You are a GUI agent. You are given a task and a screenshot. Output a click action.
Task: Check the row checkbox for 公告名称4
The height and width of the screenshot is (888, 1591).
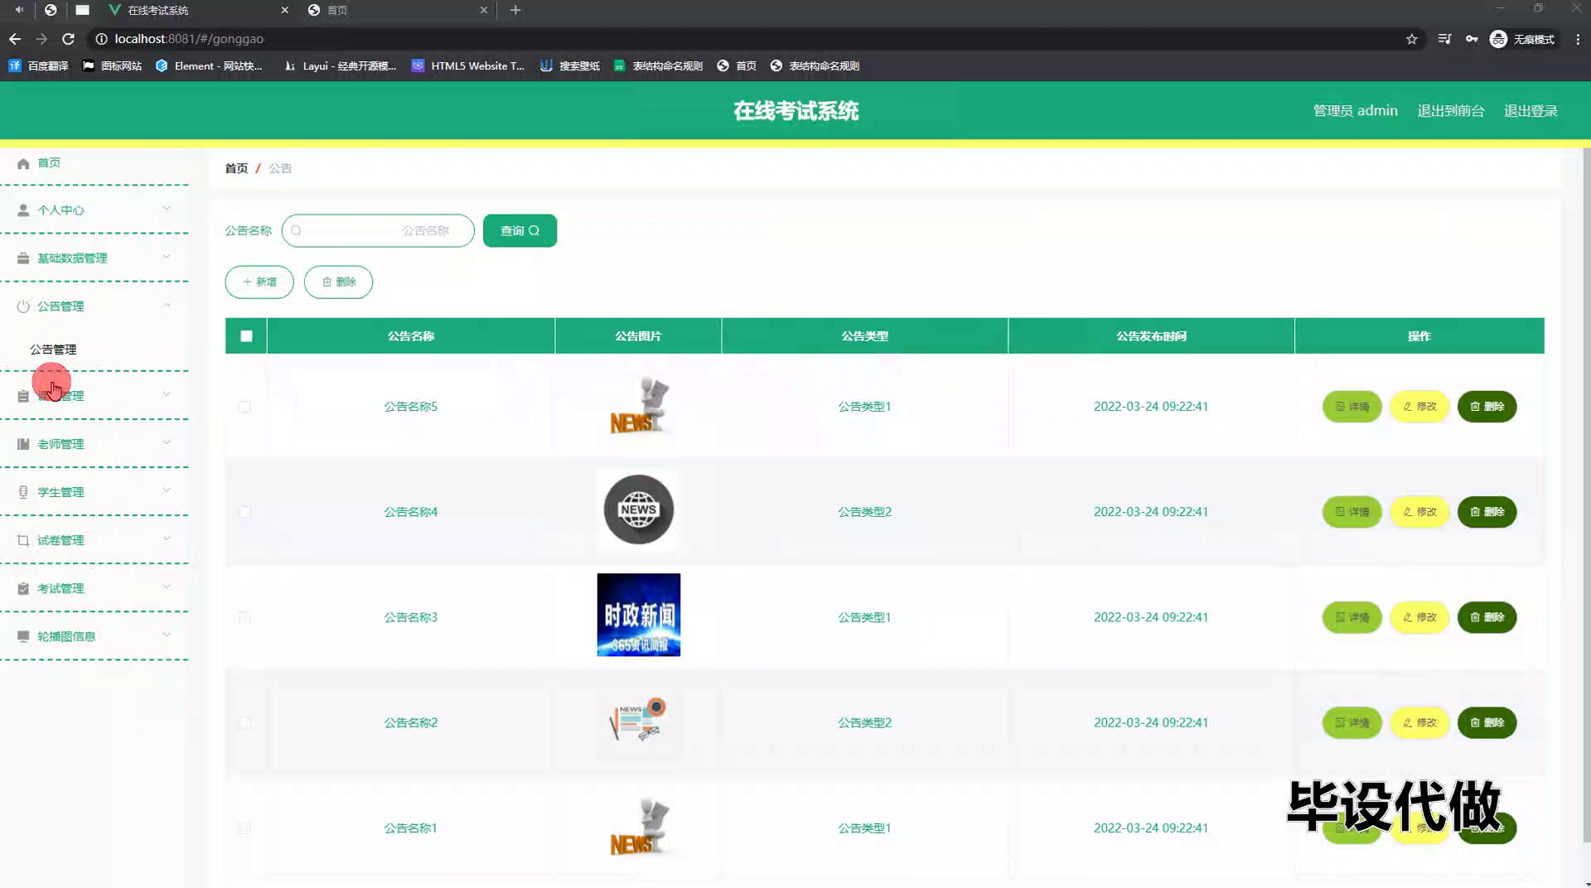click(244, 512)
